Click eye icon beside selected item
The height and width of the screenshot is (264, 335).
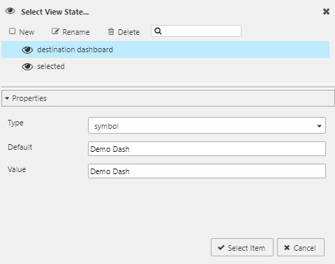[27, 67]
